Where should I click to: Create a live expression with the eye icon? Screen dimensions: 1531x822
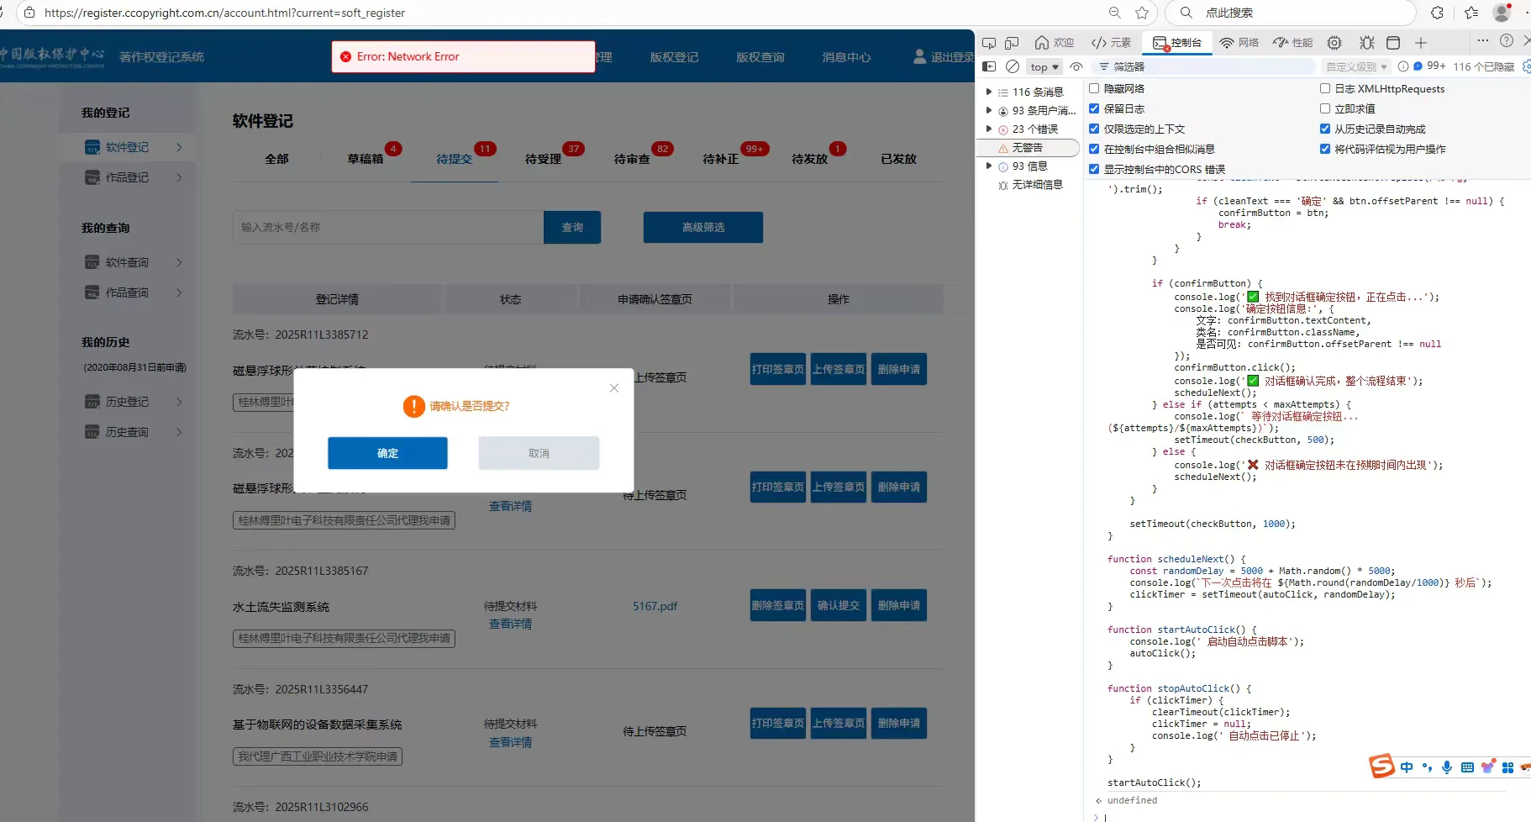(x=1076, y=66)
